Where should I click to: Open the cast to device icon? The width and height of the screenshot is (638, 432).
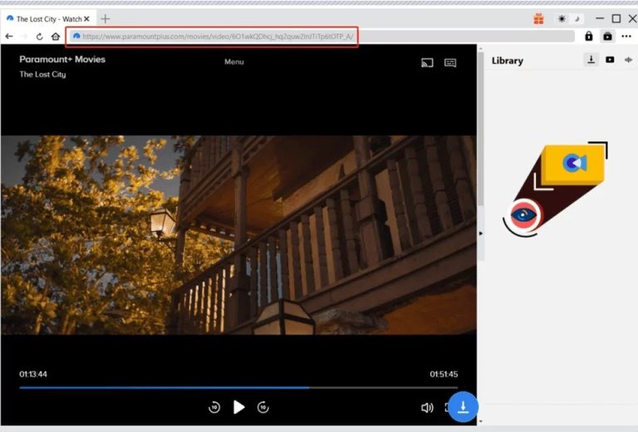pos(427,62)
